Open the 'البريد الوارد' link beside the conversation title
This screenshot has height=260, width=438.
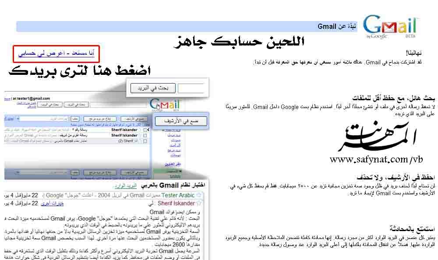coord(126,186)
